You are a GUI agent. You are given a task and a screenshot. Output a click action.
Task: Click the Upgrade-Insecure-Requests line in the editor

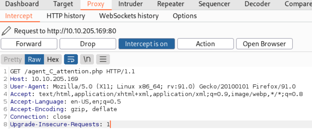pyautogui.click(x=60, y=124)
